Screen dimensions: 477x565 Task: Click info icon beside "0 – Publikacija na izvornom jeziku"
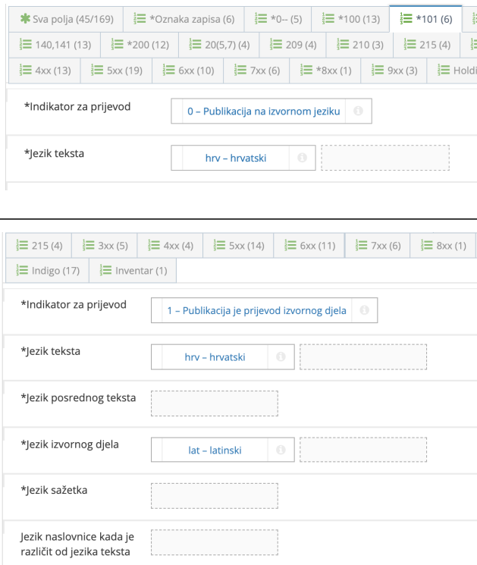pyautogui.click(x=357, y=111)
